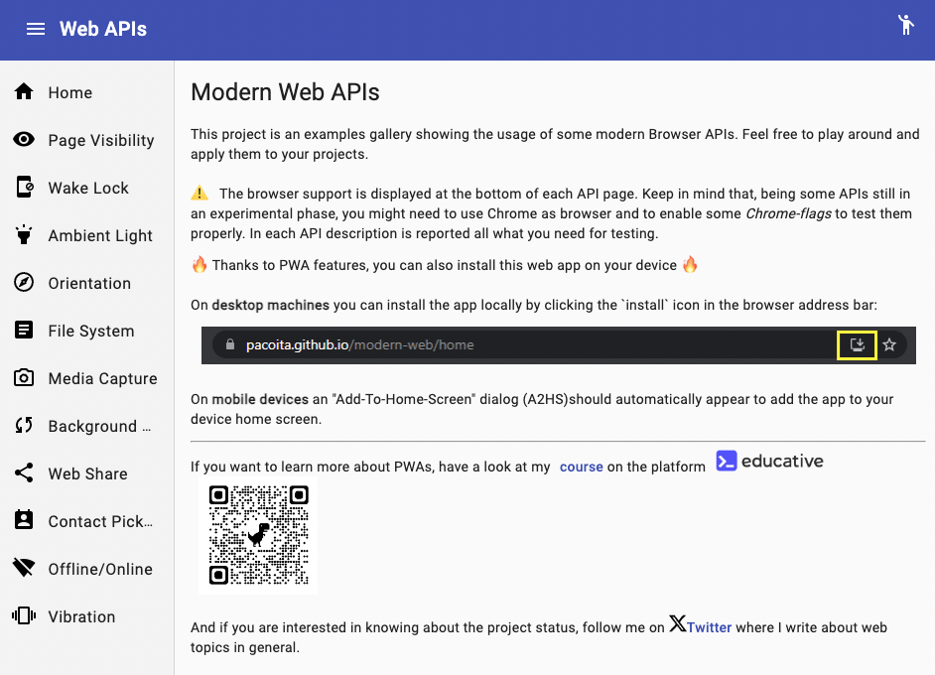Click the Vibration phone icon
Screen dimensions: 935x675
pos(24,616)
